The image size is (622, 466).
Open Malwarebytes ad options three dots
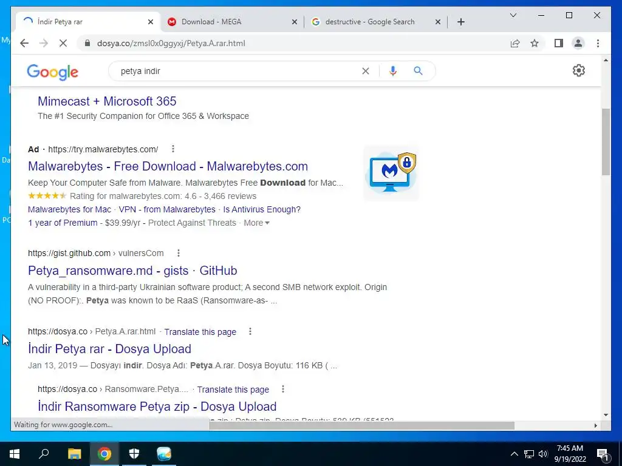coord(173,149)
